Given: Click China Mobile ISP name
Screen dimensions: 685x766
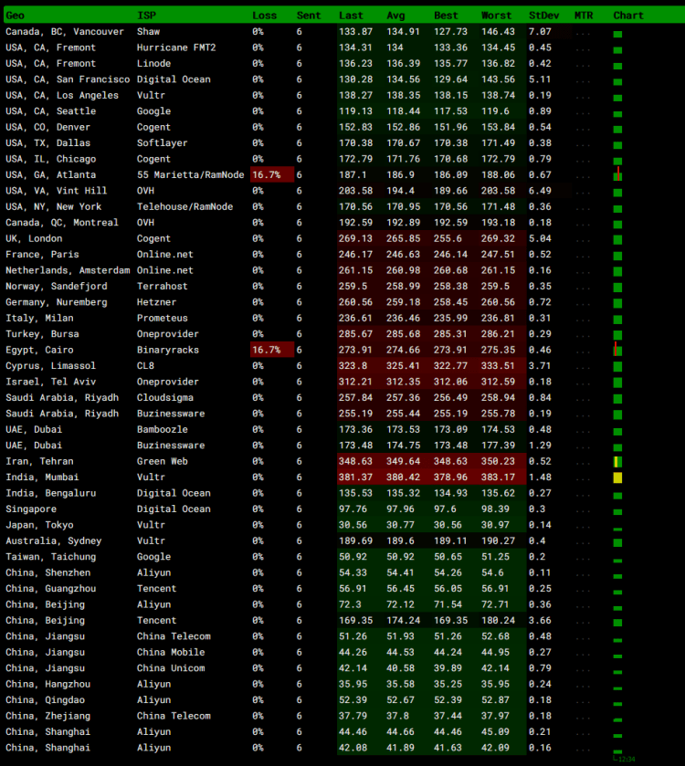Looking at the screenshot, I should (171, 652).
